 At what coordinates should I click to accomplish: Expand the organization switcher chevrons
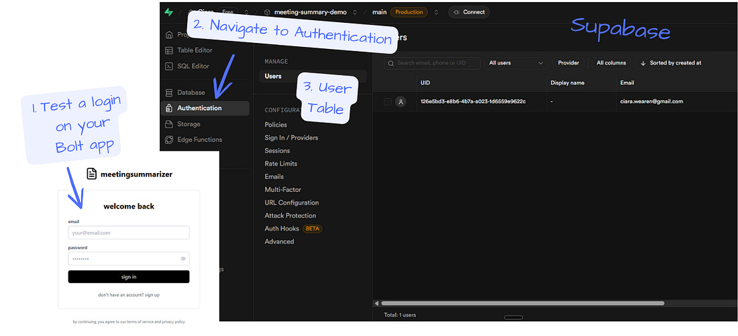[246, 12]
